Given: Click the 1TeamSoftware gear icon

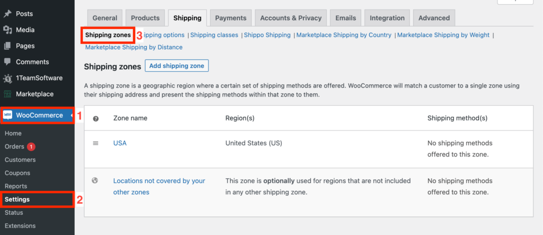Looking at the screenshot, I should point(7,79).
